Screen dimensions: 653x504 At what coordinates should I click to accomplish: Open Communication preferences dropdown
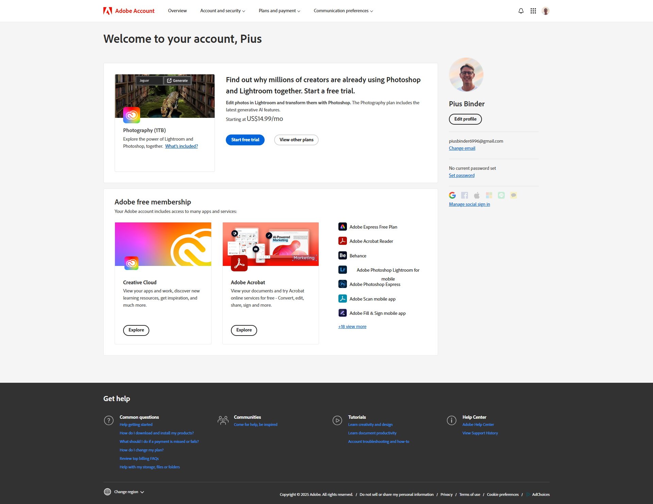point(343,11)
